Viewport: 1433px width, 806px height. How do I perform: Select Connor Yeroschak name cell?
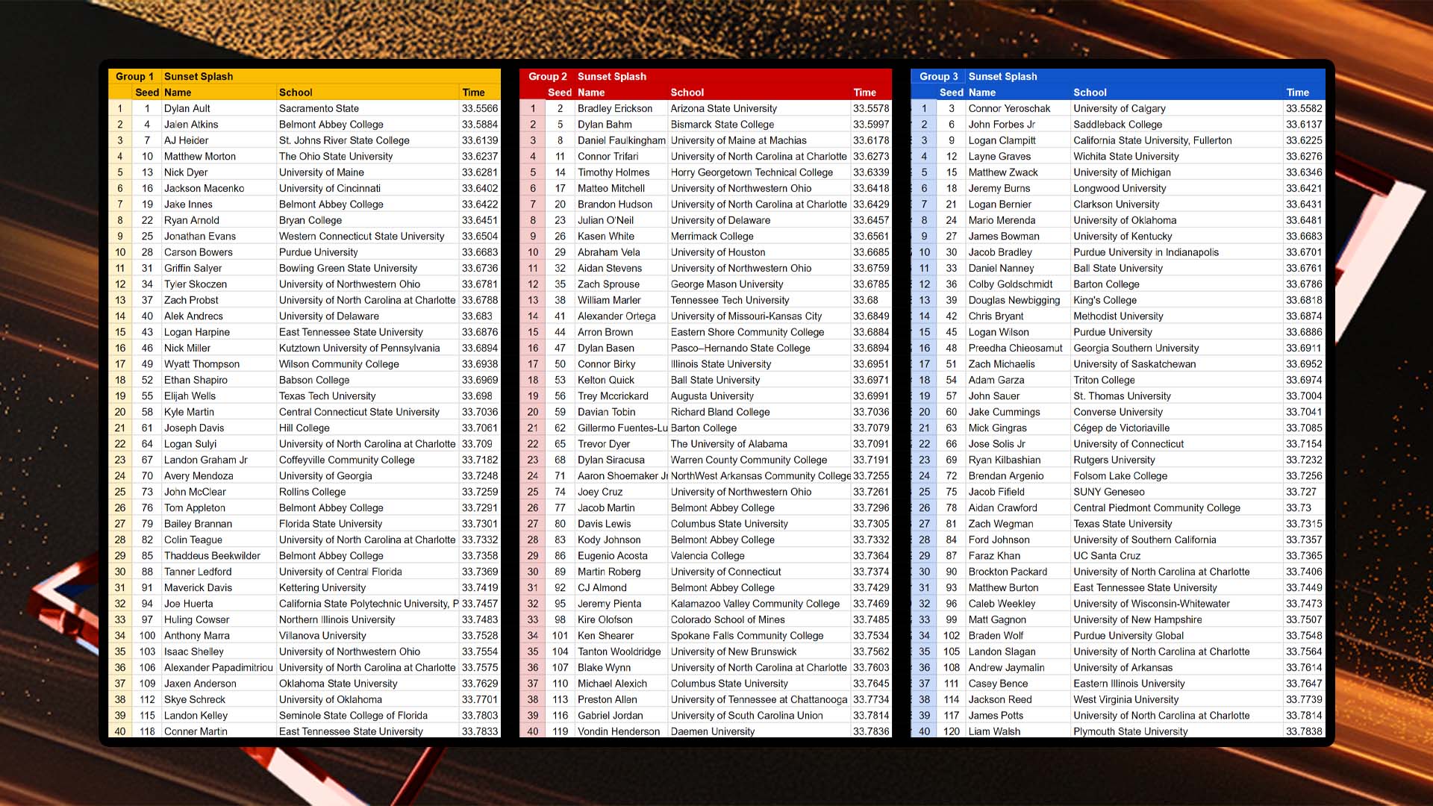click(1009, 108)
